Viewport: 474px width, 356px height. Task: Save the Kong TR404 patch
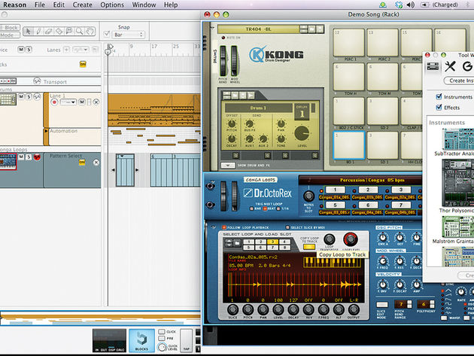pos(320,29)
